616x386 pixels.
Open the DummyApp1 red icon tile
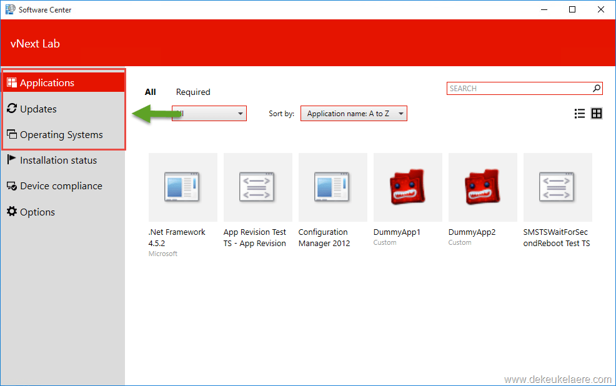(408, 187)
